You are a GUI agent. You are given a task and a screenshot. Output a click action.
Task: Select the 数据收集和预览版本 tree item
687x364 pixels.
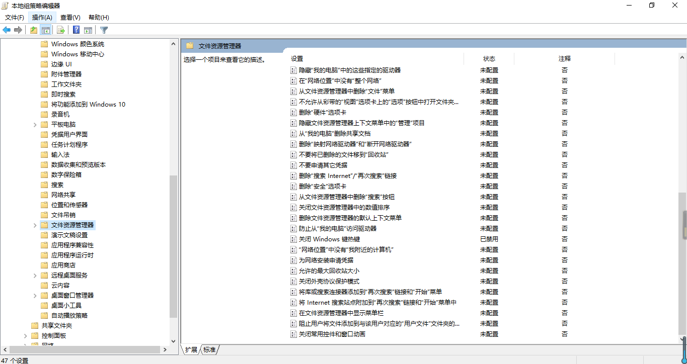tap(79, 165)
